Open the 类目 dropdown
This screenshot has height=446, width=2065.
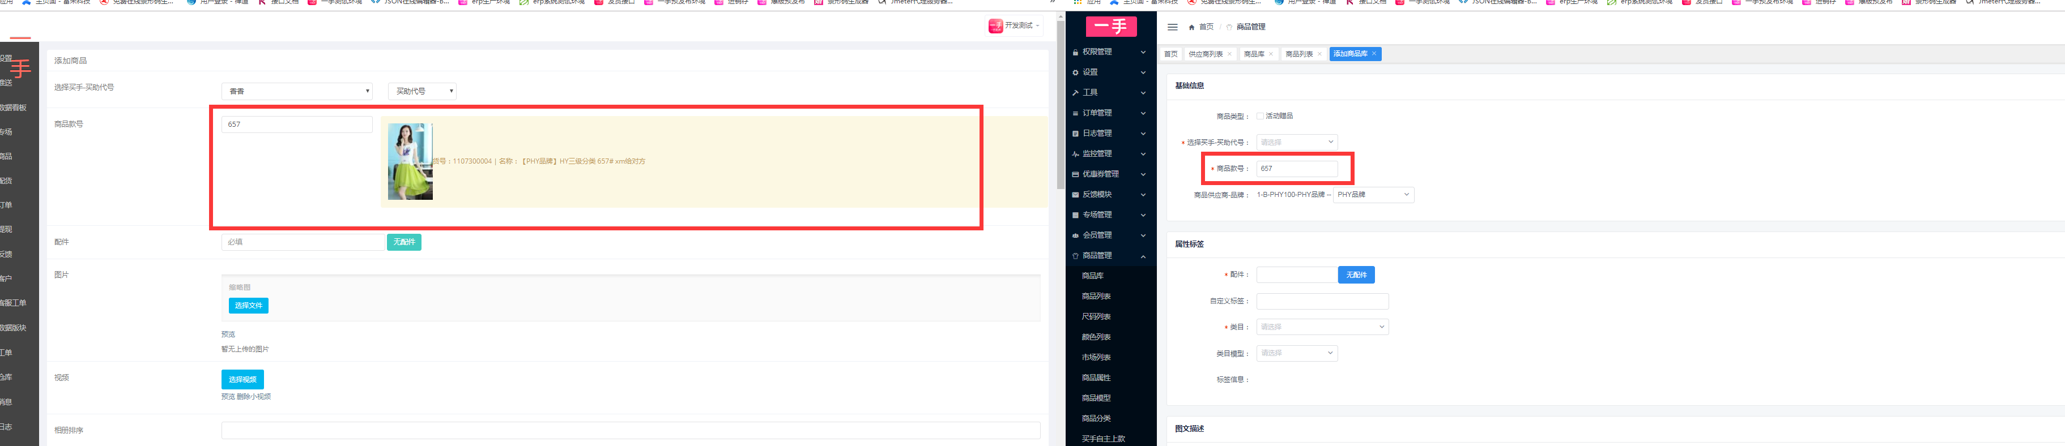tap(1322, 327)
